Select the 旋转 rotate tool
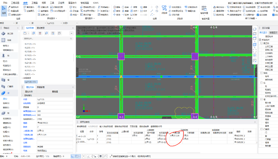 tap(125, 7)
